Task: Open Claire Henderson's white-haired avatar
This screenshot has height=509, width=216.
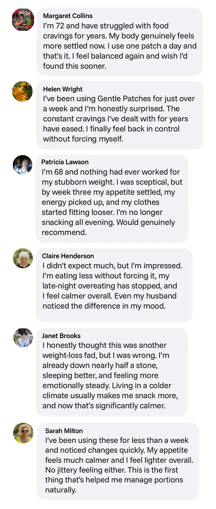Action: (x=23, y=258)
